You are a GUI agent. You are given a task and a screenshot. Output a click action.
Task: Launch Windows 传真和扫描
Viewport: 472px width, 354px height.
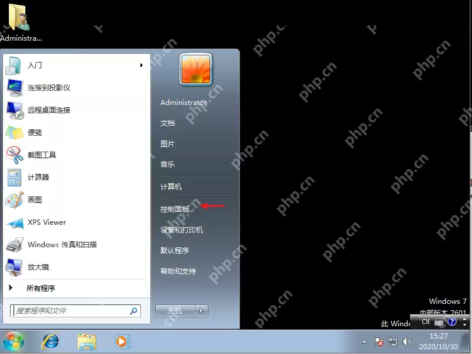62,244
